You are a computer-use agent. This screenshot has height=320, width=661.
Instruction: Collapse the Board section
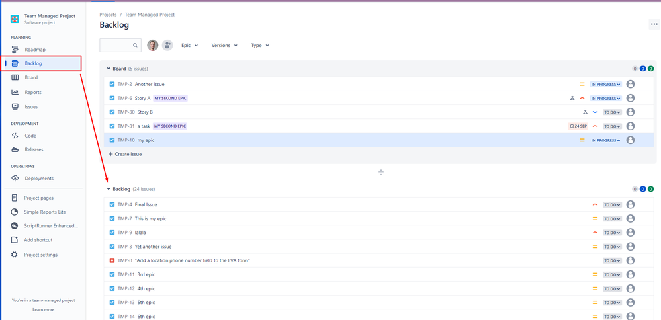pyautogui.click(x=109, y=69)
